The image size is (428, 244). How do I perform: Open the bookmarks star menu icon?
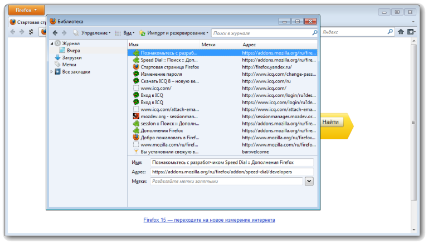pos(411,32)
